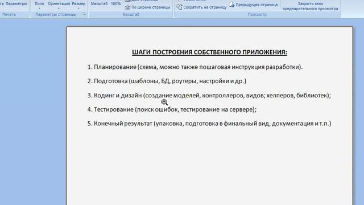364x205 pixels.
Task: Click the Предыдущая страница icon
Action: pos(231,5)
